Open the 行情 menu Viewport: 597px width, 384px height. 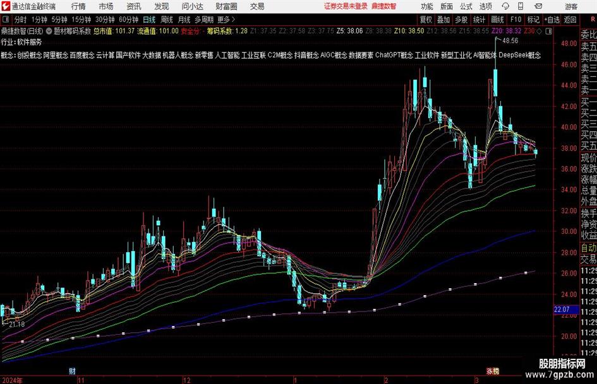[78, 6]
